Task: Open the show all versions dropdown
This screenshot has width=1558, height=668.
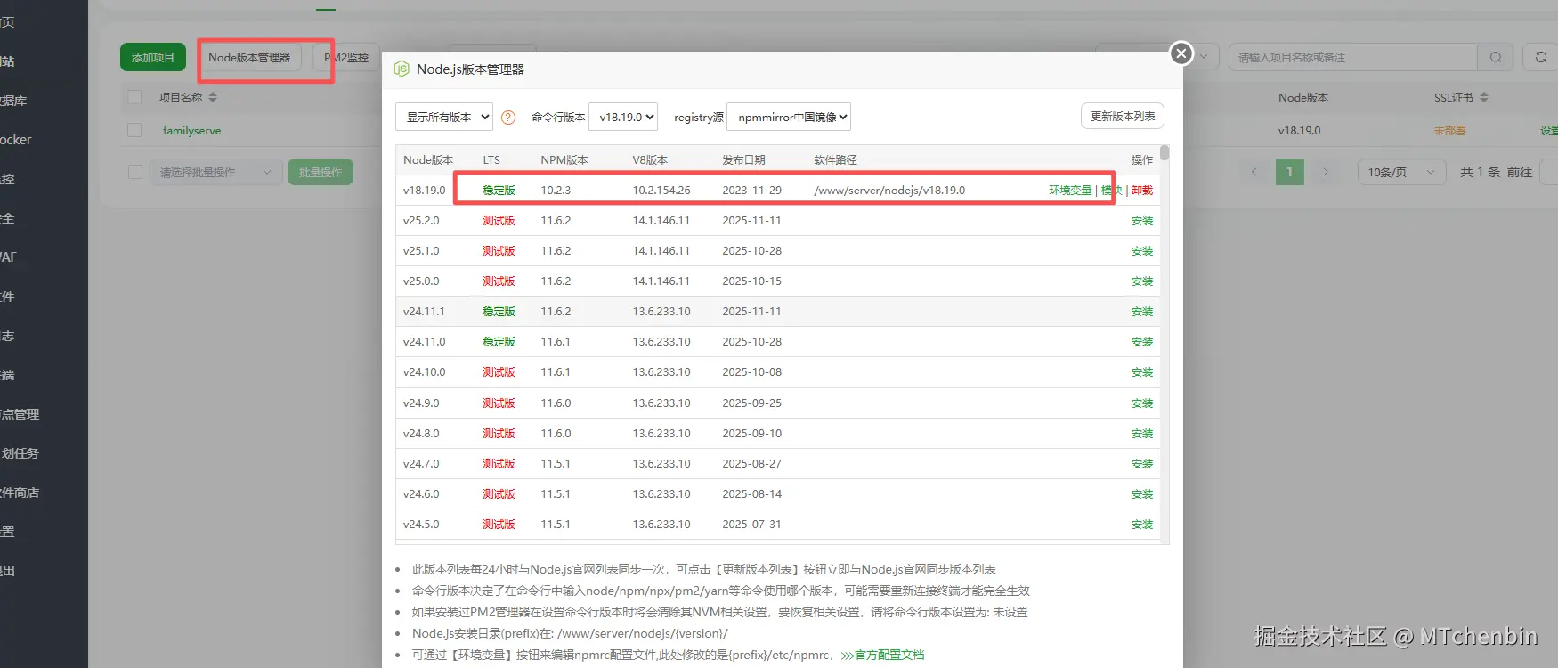Action: 444,117
